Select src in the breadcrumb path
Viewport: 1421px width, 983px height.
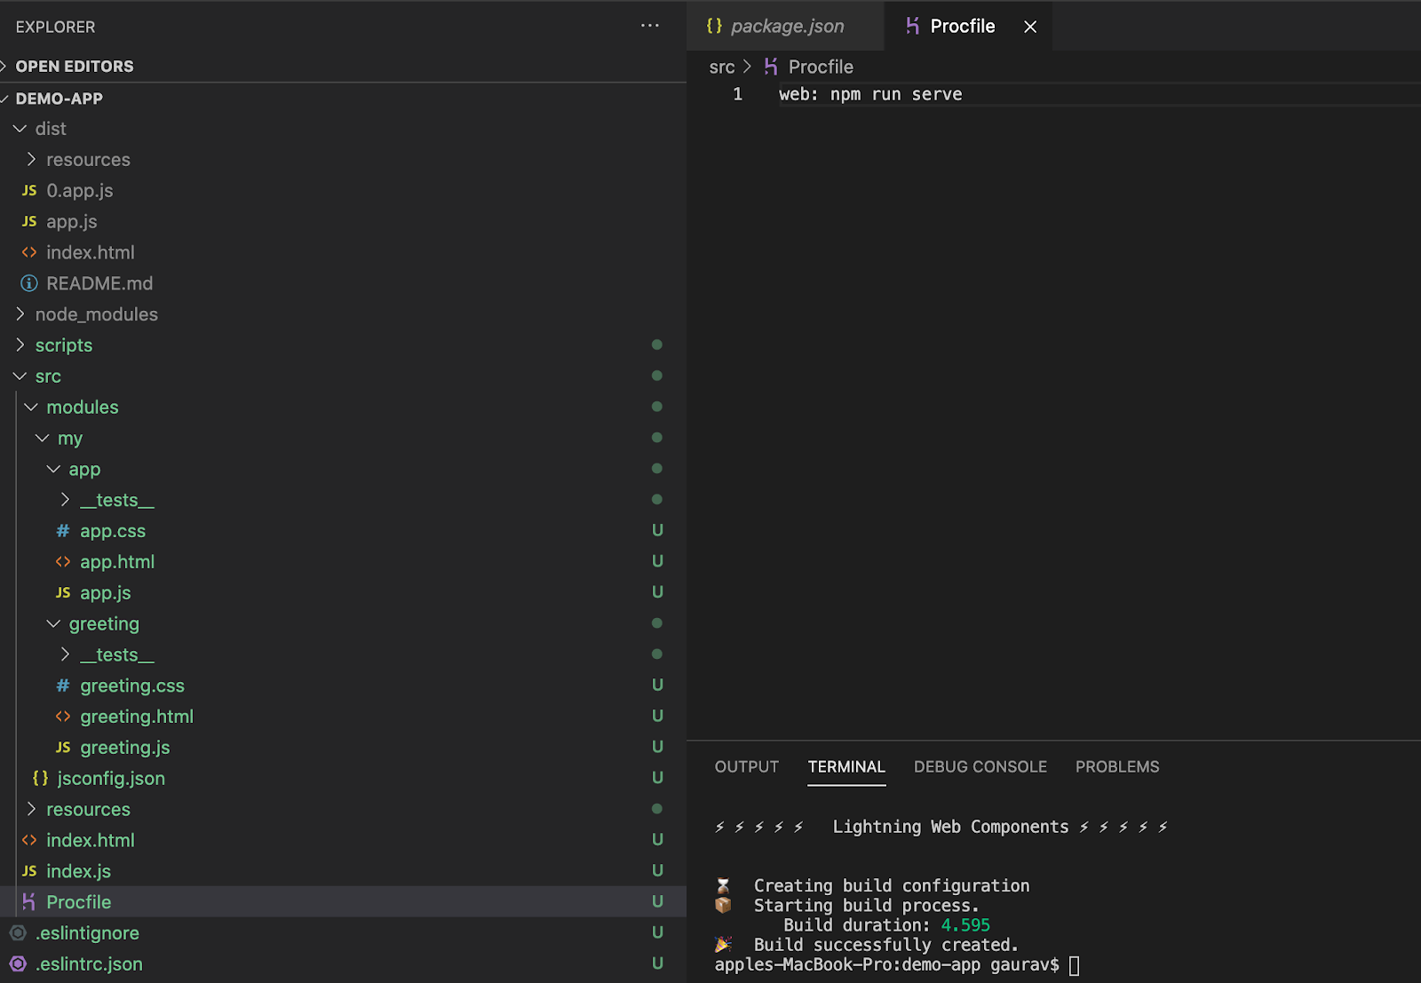pyautogui.click(x=722, y=67)
